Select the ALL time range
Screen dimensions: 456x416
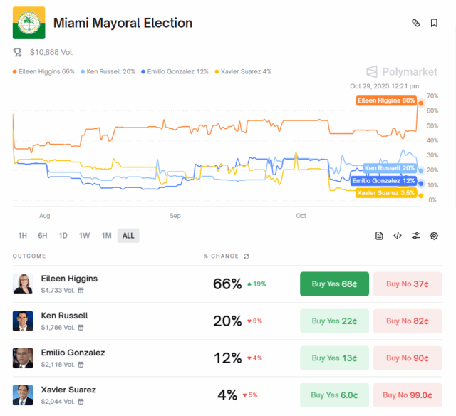click(x=128, y=236)
